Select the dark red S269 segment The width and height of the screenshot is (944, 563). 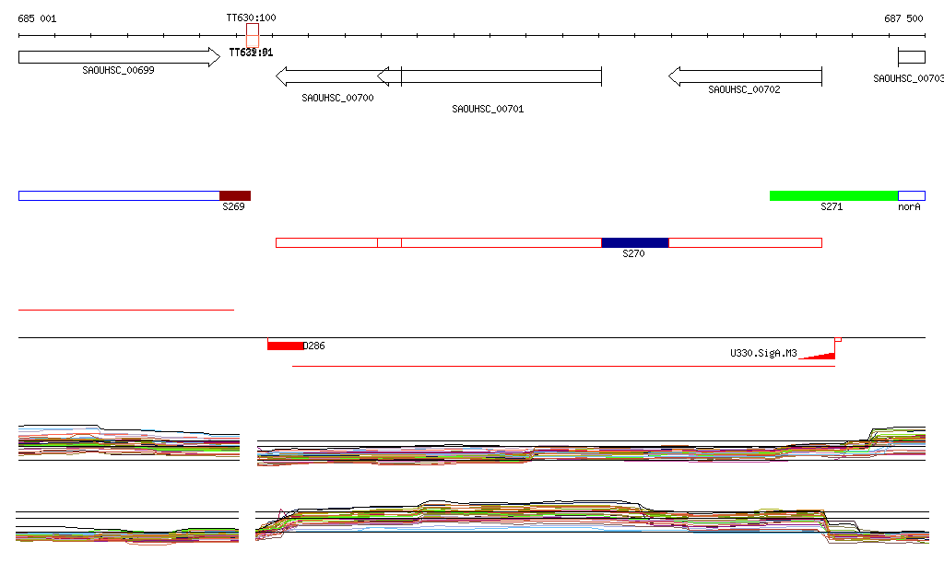click(x=235, y=195)
